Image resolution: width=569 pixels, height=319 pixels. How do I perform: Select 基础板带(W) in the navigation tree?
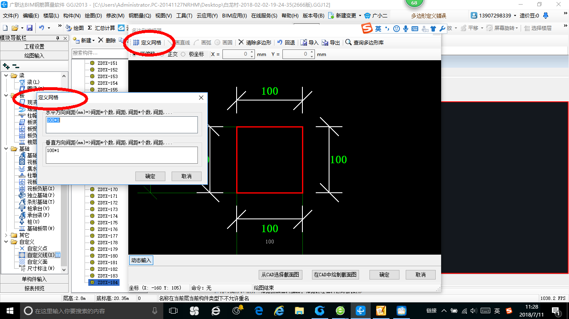coord(41,228)
